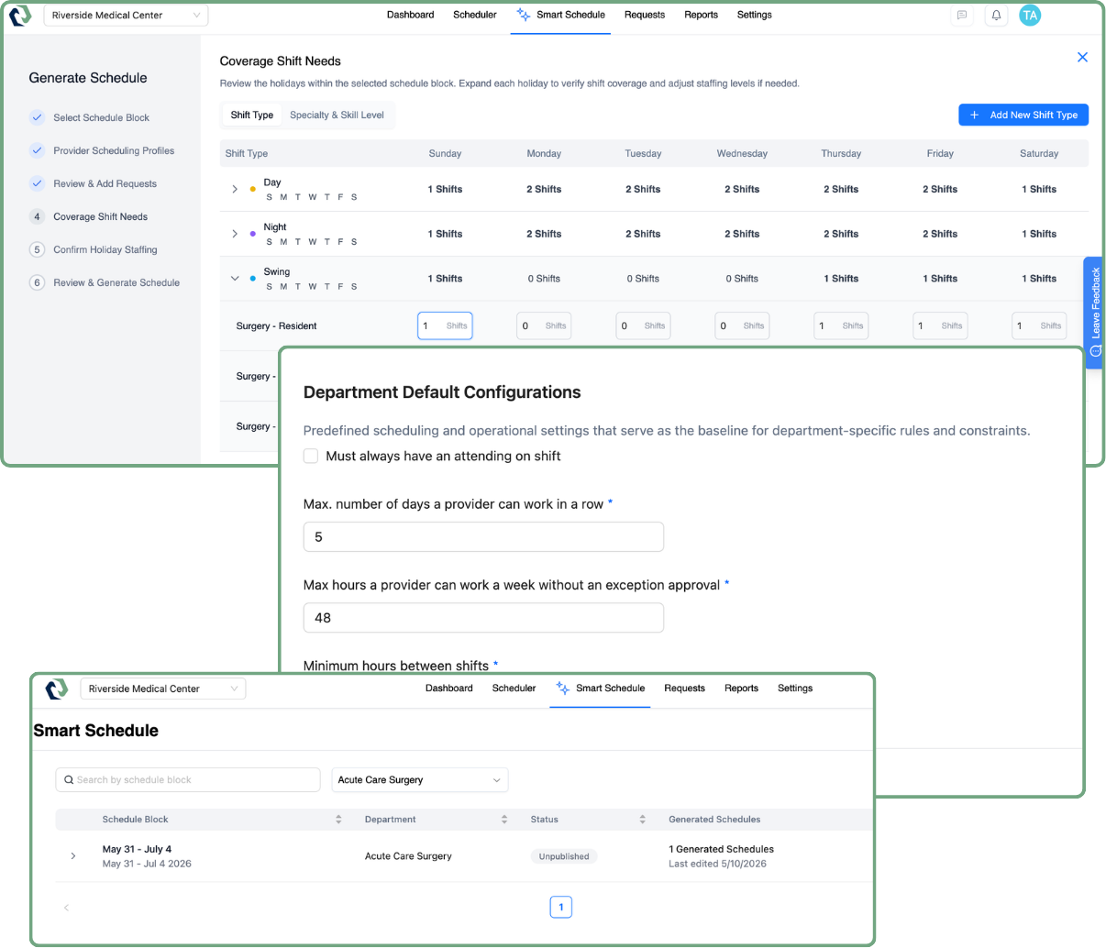Go to previous page arrow in bottom window
The height and width of the screenshot is (948, 1106).
[x=66, y=908]
